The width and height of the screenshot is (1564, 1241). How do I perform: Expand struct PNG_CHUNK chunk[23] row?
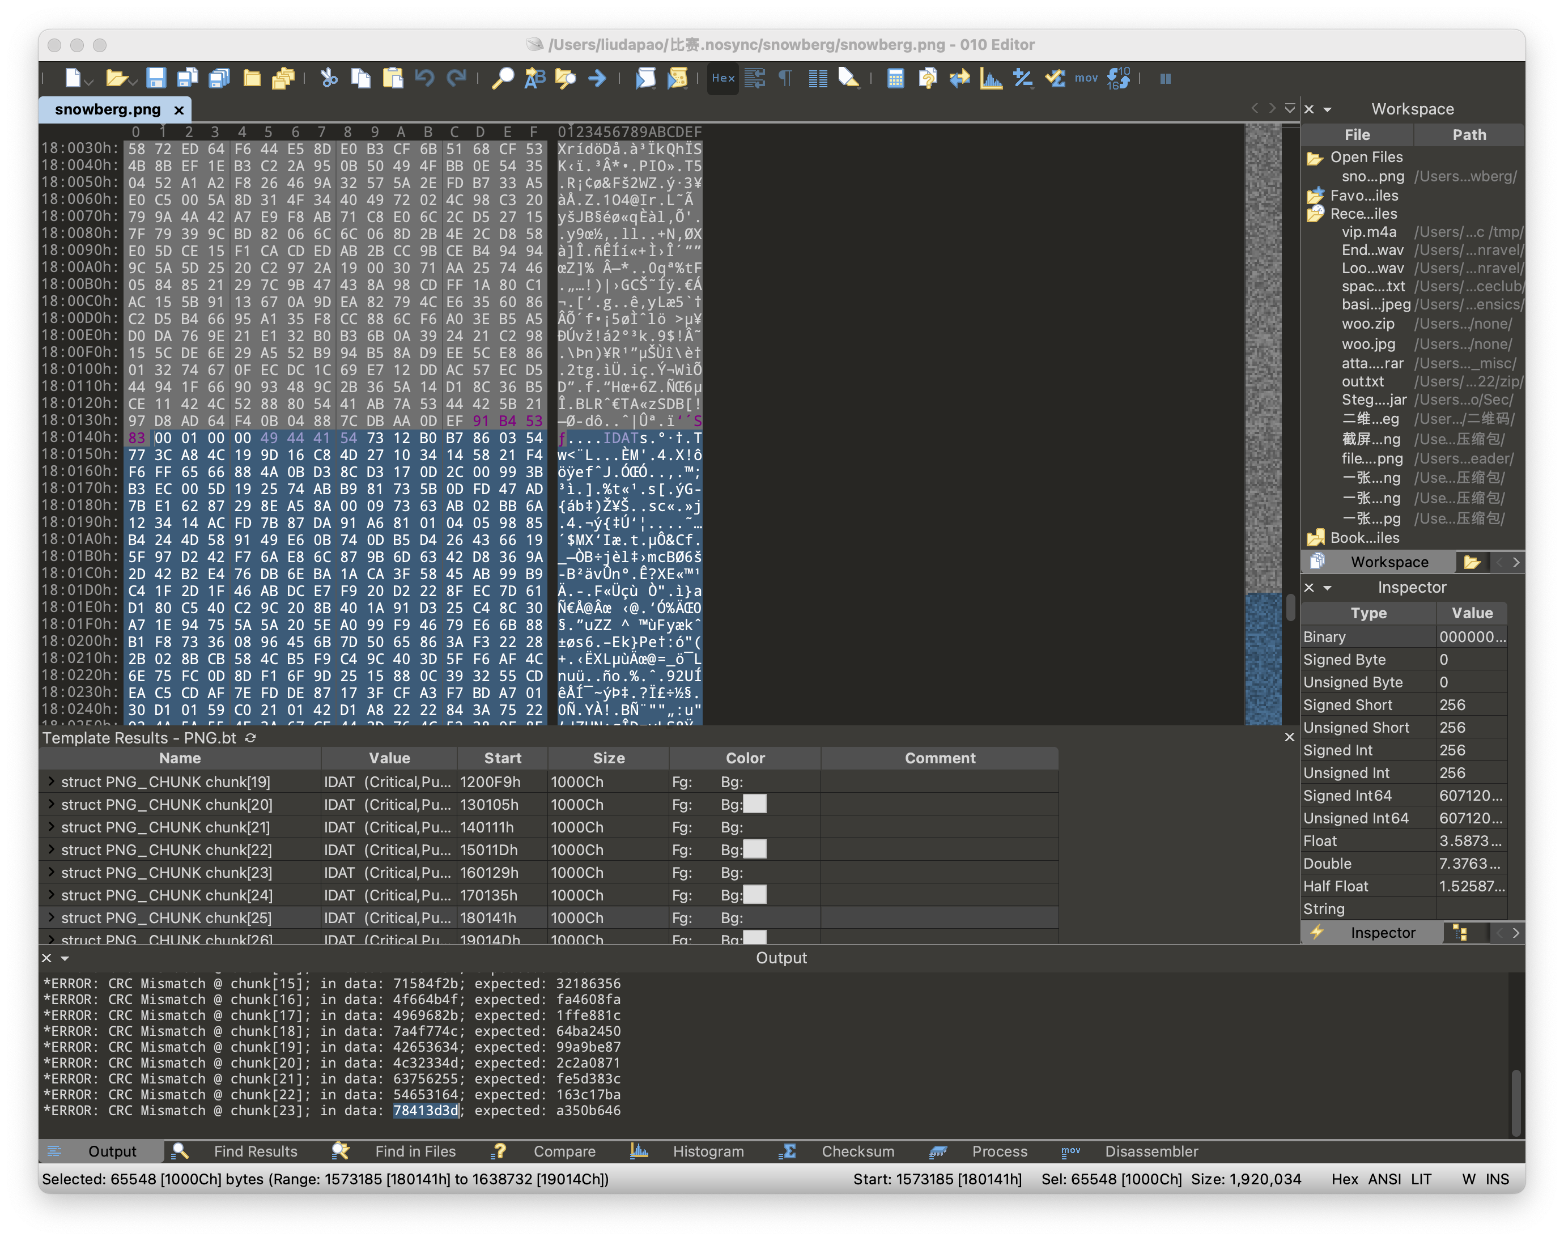(52, 872)
